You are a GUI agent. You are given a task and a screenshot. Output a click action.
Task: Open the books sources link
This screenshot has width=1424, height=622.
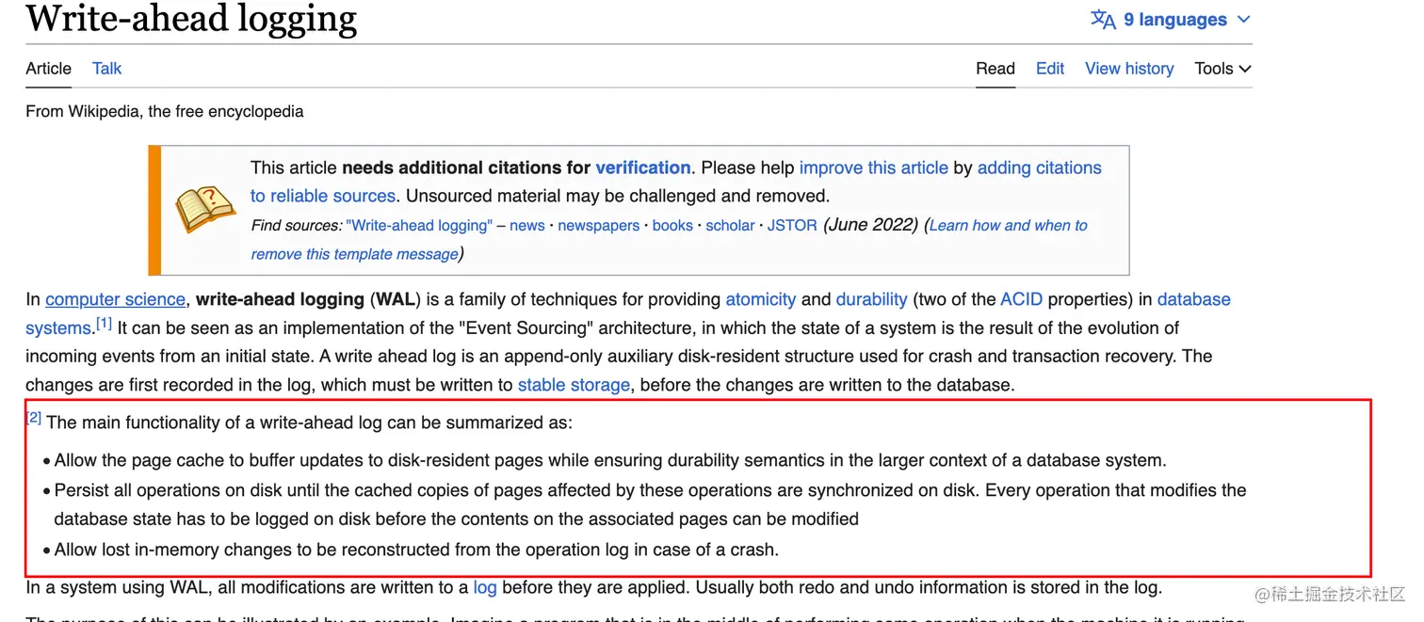672,226
